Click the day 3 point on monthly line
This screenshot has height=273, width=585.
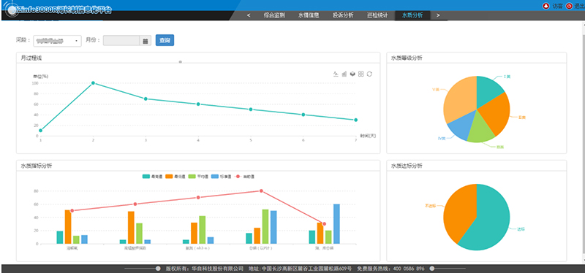(146, 99)
